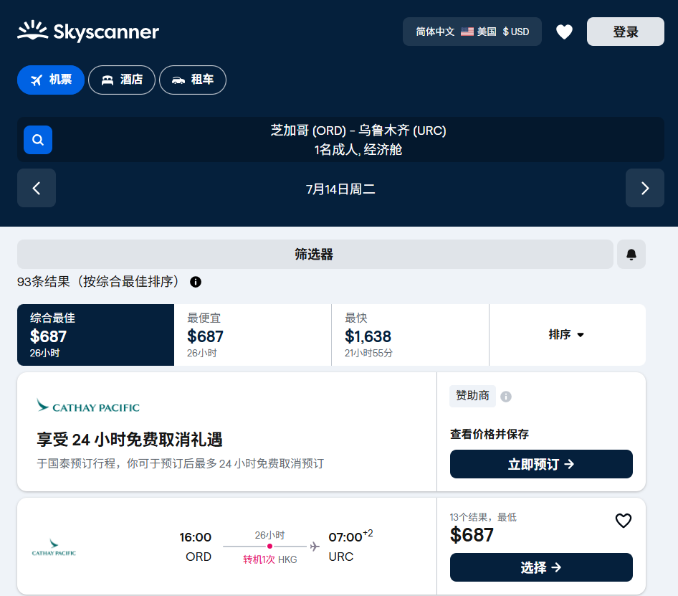The image size is (678, 596).
Task: Save the $687 flight with heart icon
Action: click(x=624, y=521)
